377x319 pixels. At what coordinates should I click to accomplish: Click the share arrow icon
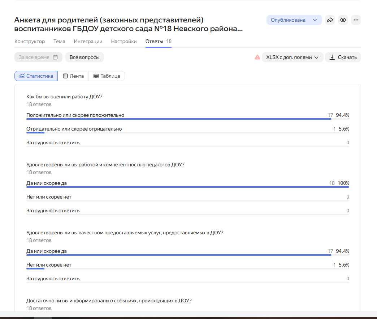330,20
